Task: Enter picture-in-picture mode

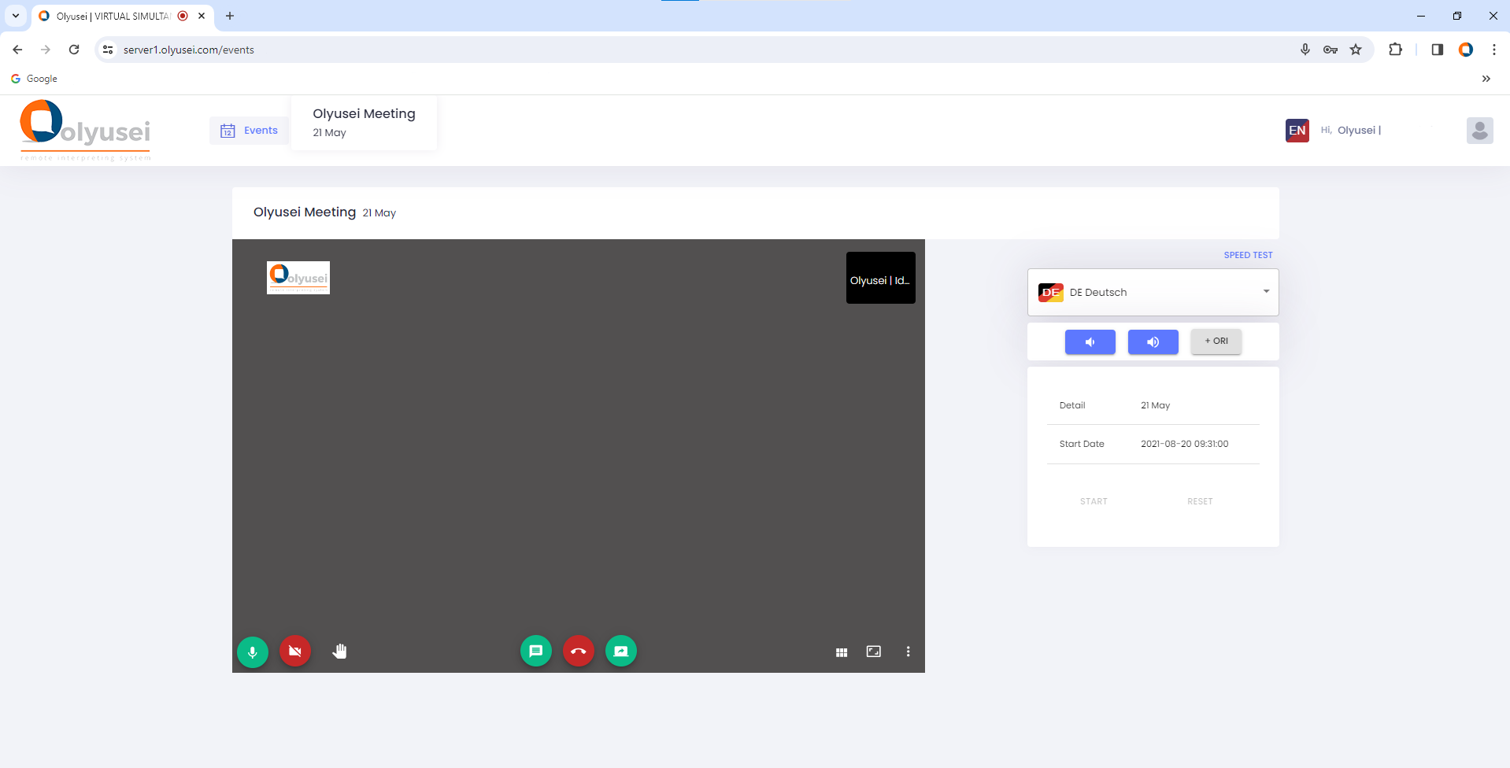Action: [x=873, y=652]
